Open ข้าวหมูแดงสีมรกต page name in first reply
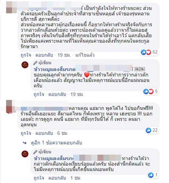The image size is (169, 183). [54, 69]
